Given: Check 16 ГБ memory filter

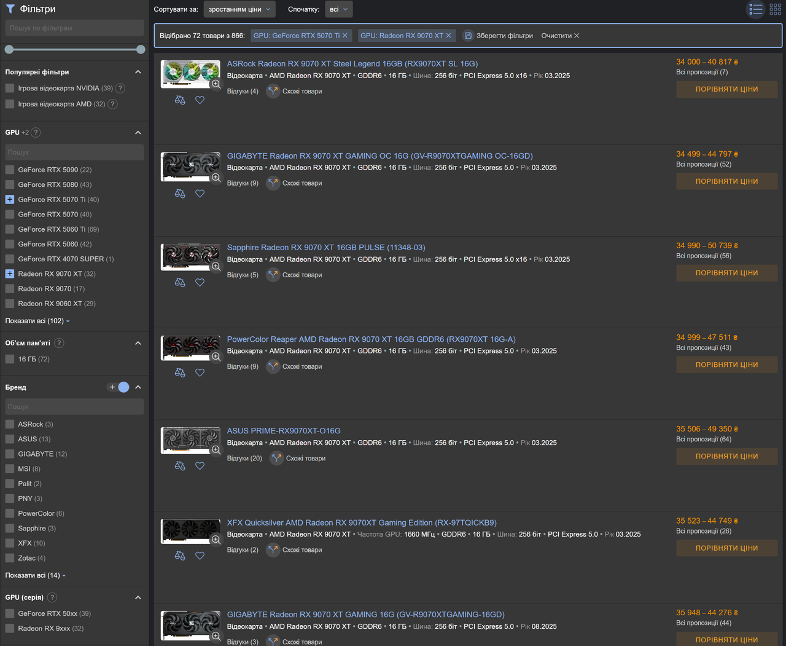Looking at the screenshot, I should click(10, 359).
